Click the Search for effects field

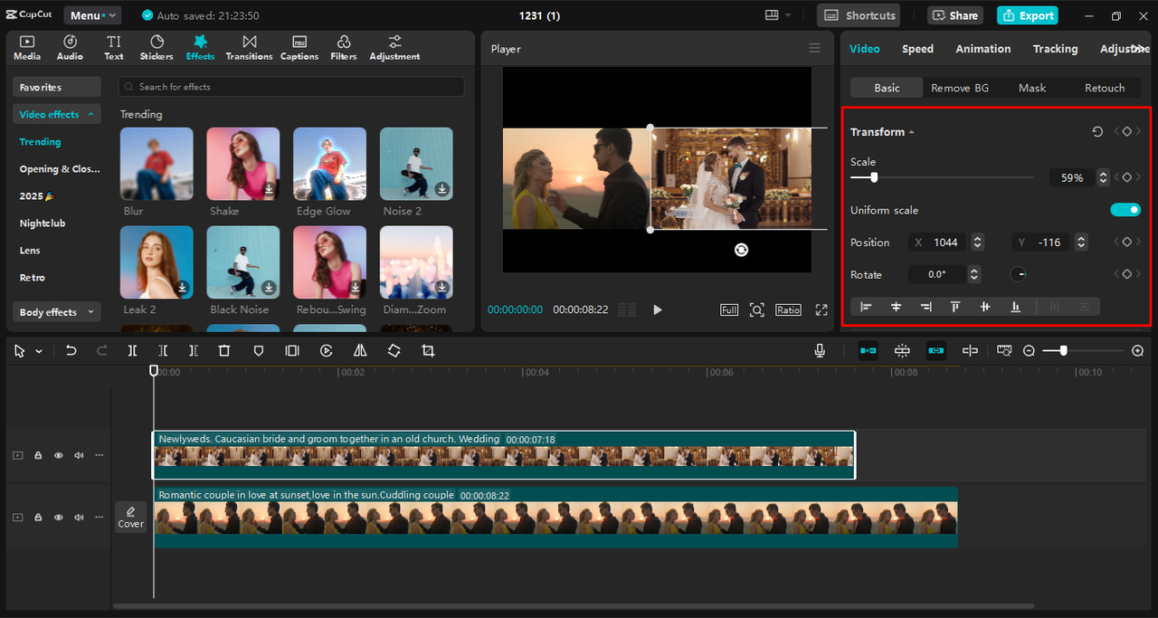(291, 87)
